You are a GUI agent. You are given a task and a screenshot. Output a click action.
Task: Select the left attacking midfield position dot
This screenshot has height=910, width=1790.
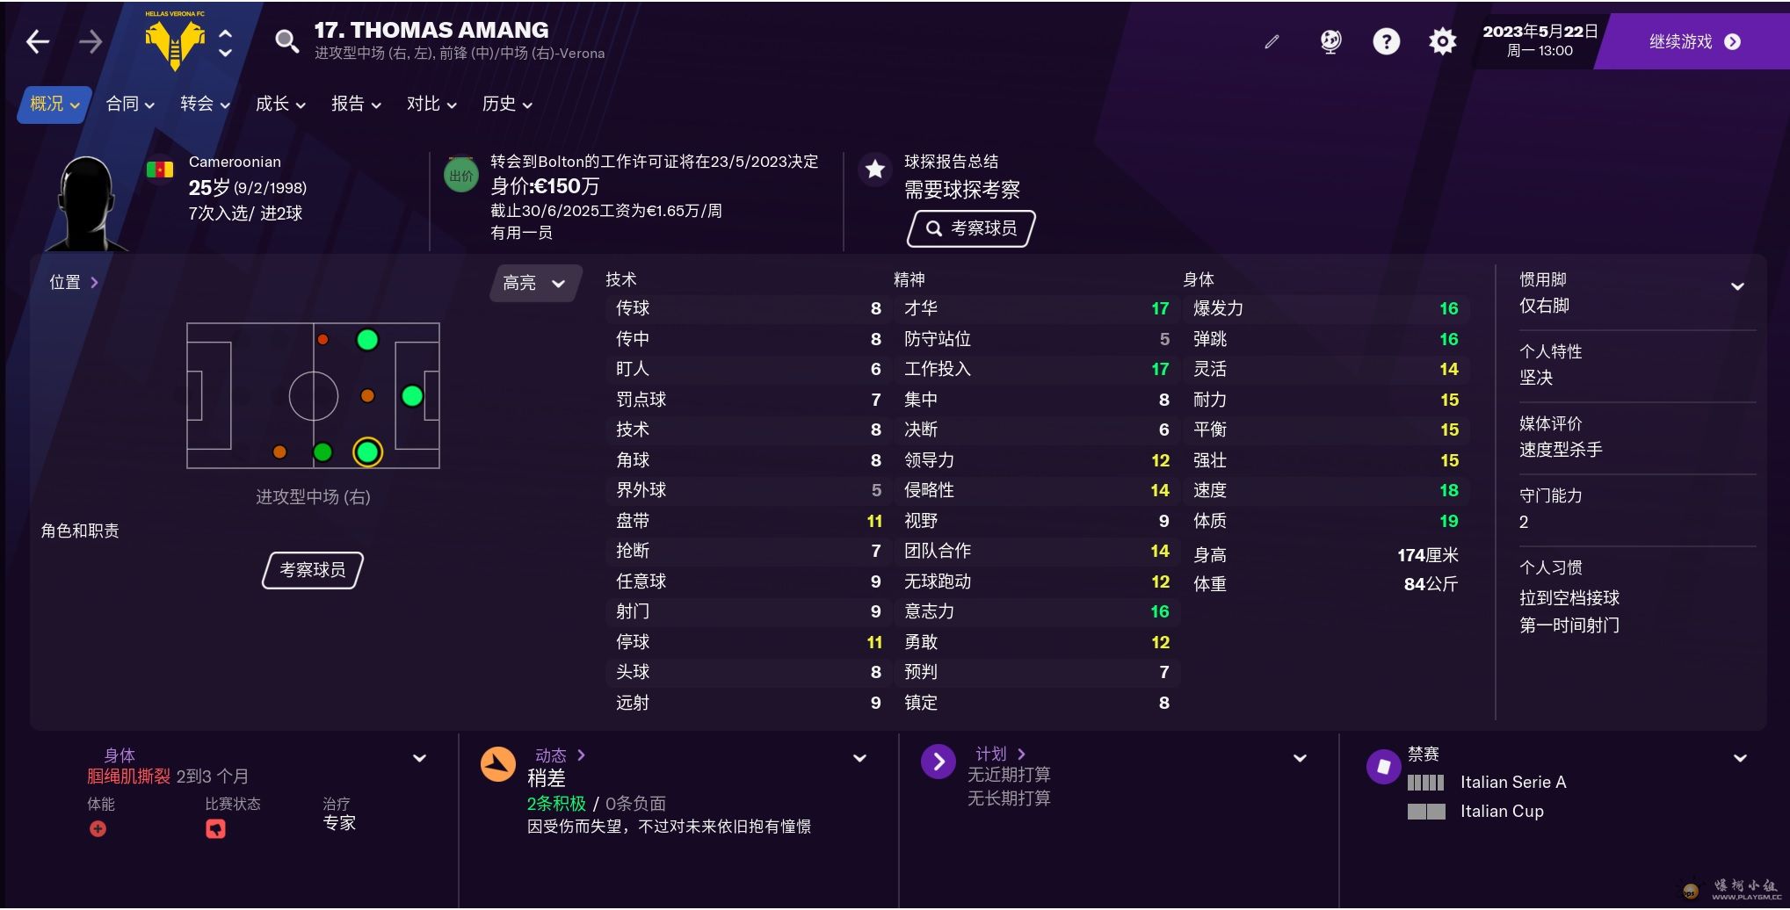(x=367, y=340)
